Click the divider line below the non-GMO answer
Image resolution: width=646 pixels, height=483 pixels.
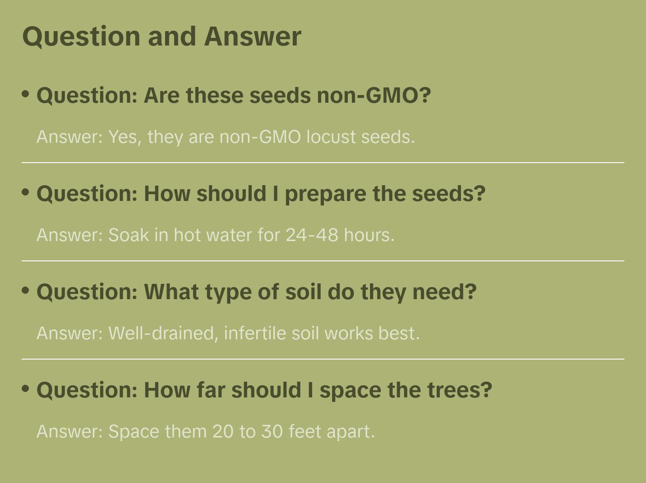(x=323, y=163)
